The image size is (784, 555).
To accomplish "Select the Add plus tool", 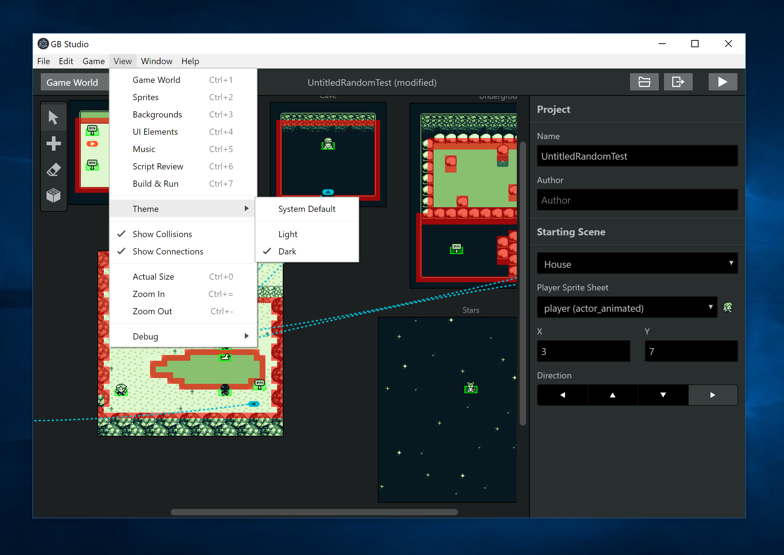I will 53,143.
